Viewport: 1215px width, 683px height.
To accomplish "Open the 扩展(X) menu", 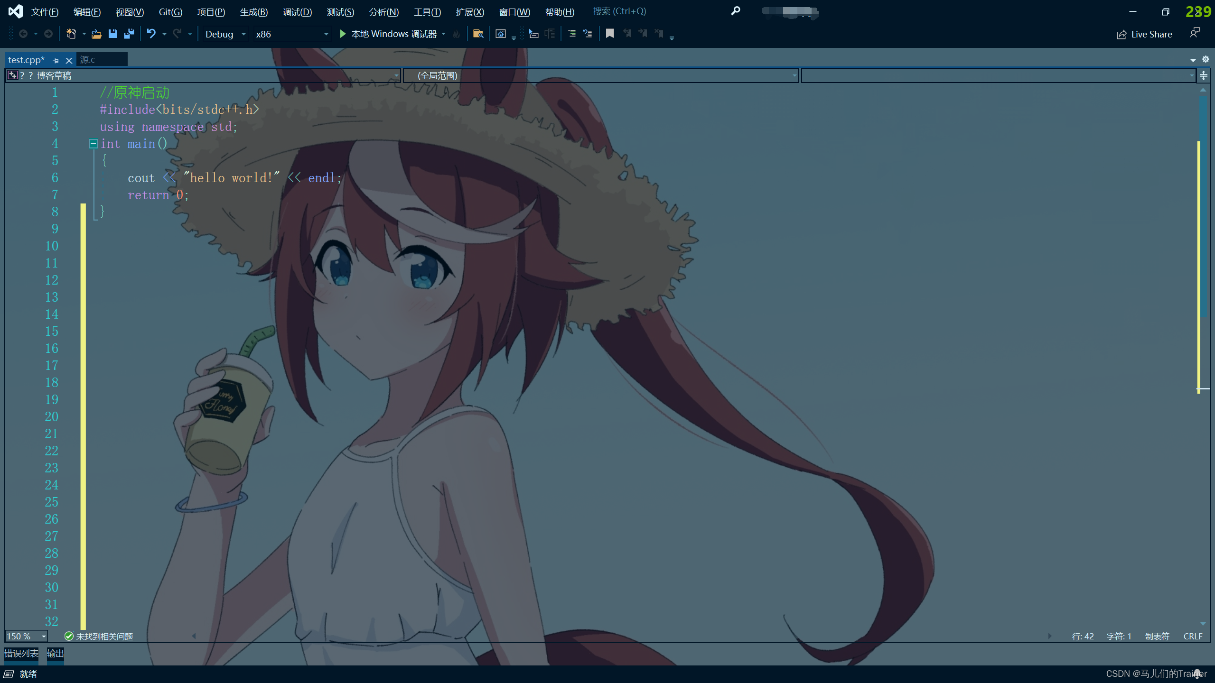I will coord(470,12).
